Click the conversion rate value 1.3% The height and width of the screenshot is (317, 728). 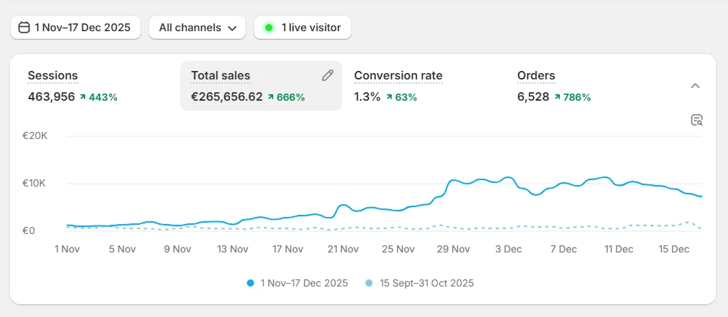[x=368, y=97]
